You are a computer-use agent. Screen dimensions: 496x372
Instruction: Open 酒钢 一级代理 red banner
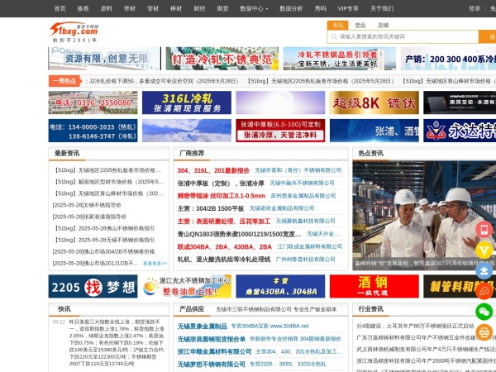pos(374,286)
